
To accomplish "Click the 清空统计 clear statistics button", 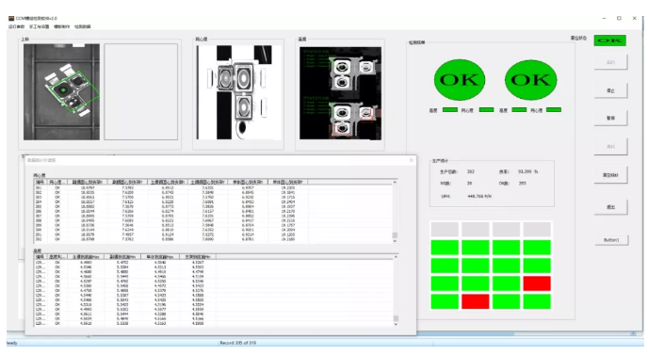I will coord(610,174).
